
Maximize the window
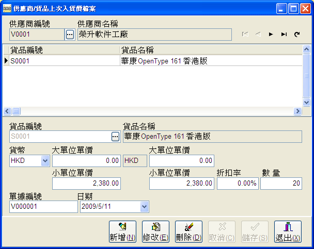pyautogui.click(x=293, y=9)
